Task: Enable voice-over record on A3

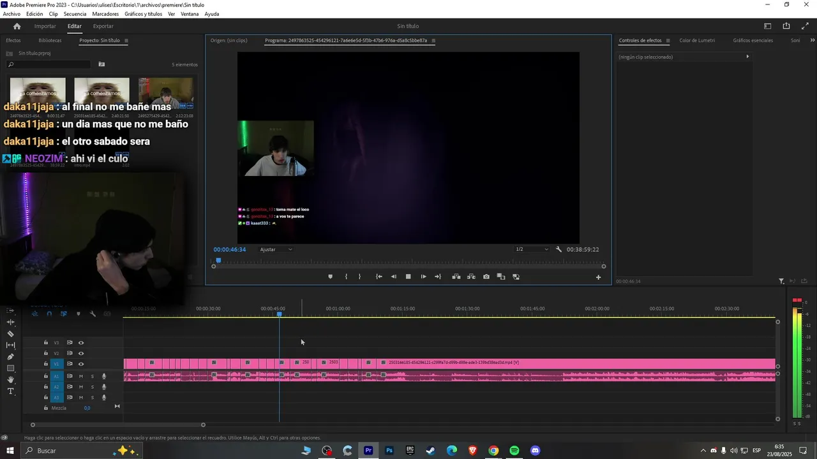Action: (104, 397)
